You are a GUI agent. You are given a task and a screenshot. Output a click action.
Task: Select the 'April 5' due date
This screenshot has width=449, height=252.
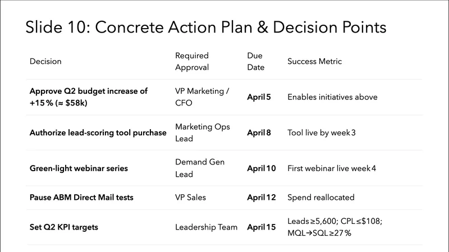point(259,97)
